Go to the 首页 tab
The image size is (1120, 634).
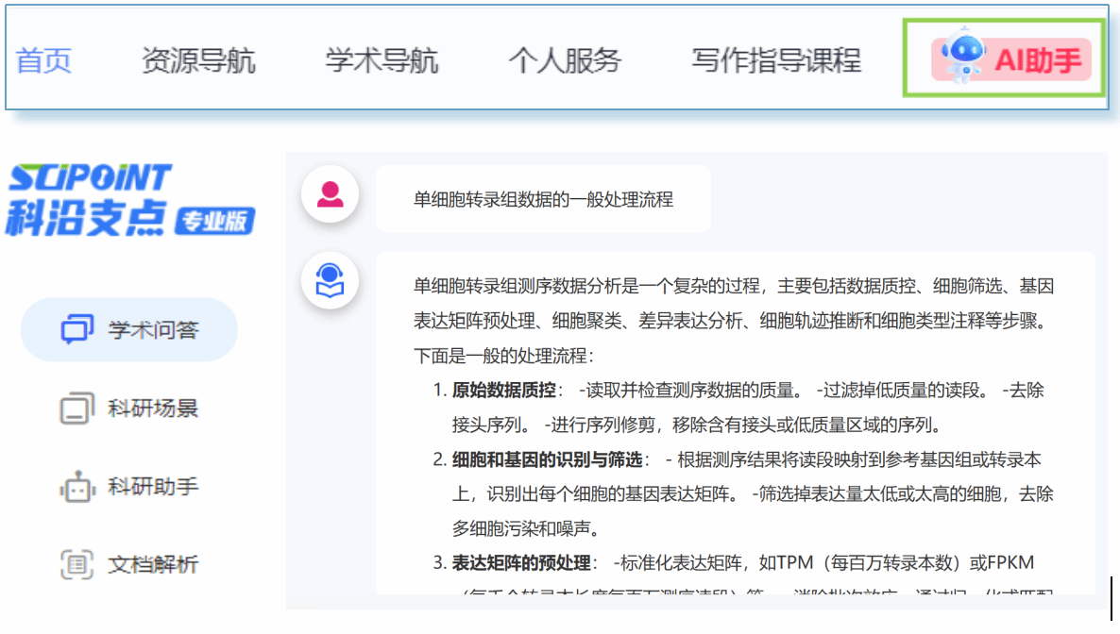44,60
